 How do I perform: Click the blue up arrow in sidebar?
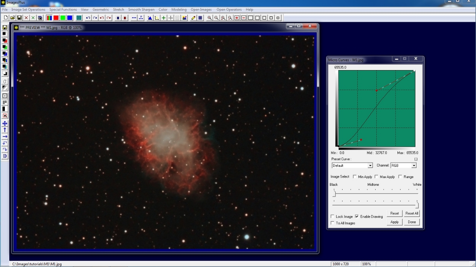tap(5, 130)
